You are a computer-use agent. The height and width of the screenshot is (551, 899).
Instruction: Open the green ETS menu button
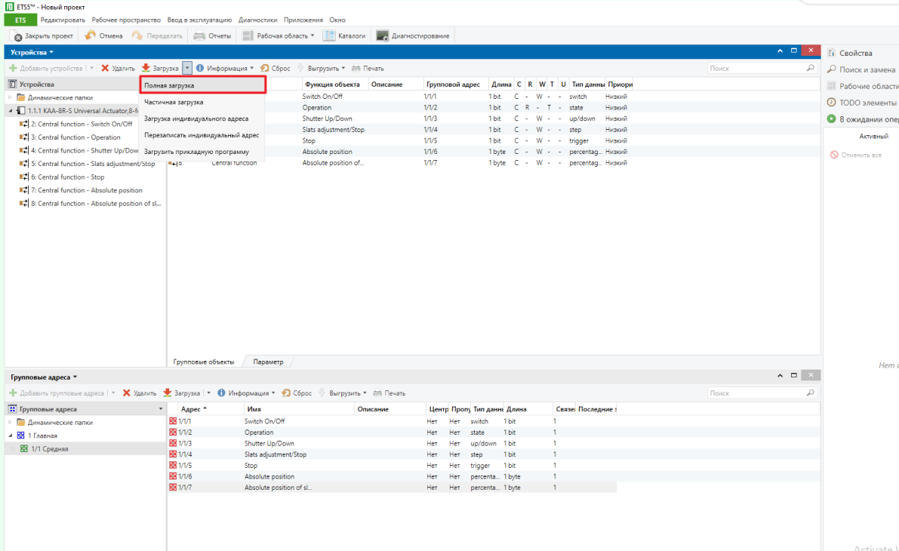coord(20,20)
